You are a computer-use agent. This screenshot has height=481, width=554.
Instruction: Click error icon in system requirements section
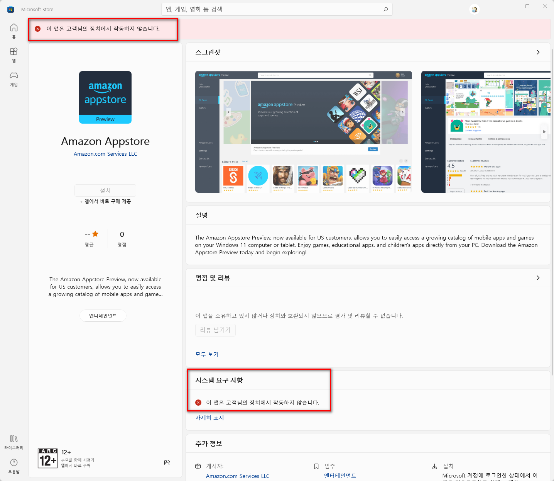point(198,403)
